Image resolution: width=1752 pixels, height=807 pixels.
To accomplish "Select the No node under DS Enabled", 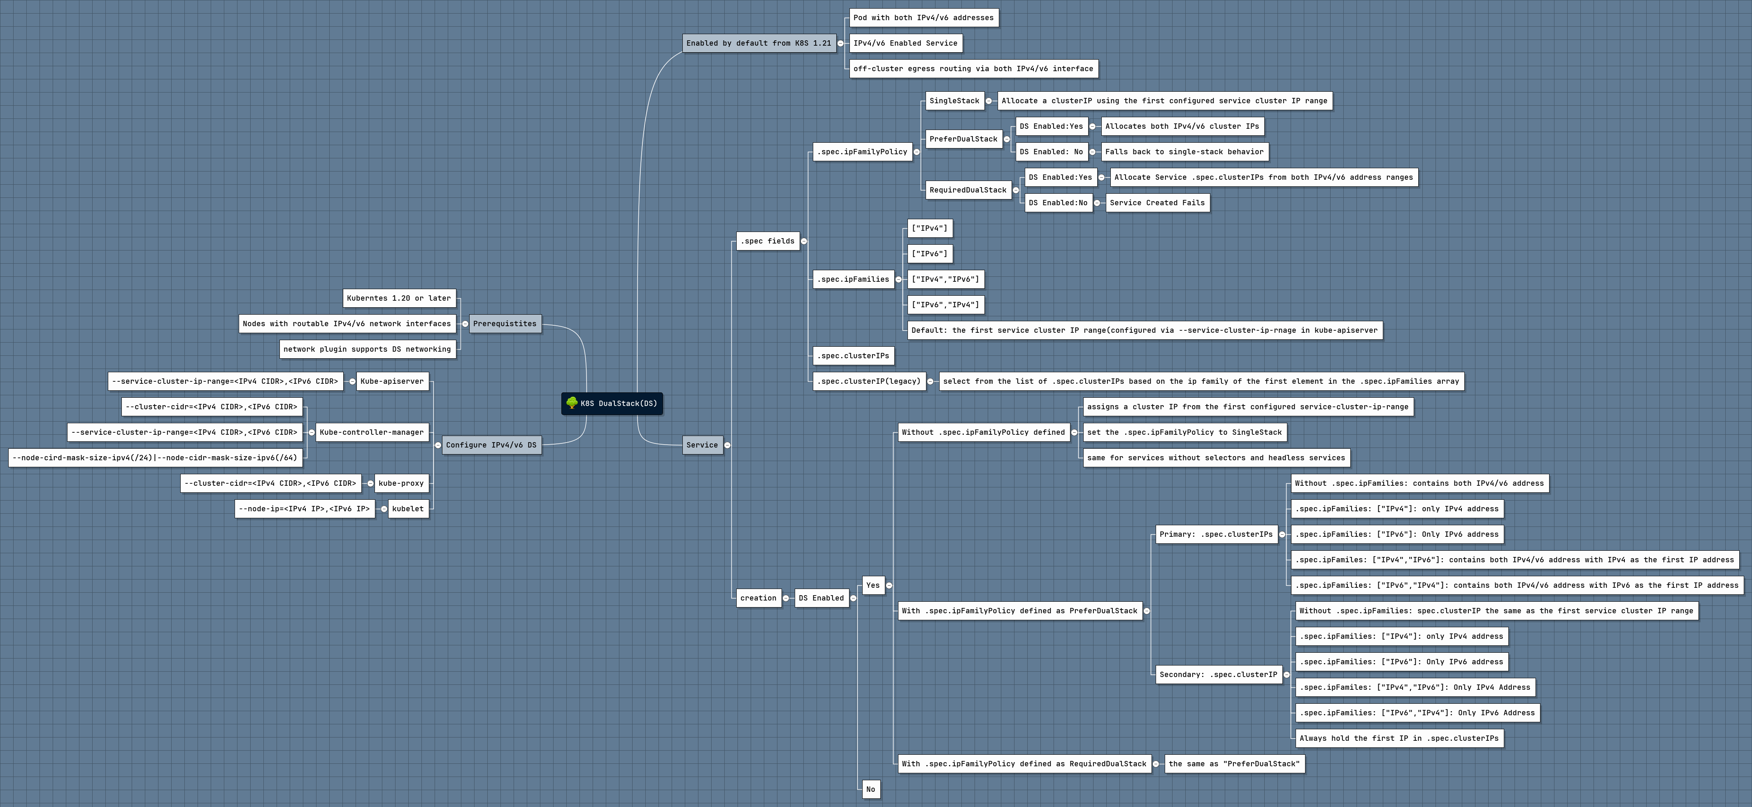I will pos(870,789).
